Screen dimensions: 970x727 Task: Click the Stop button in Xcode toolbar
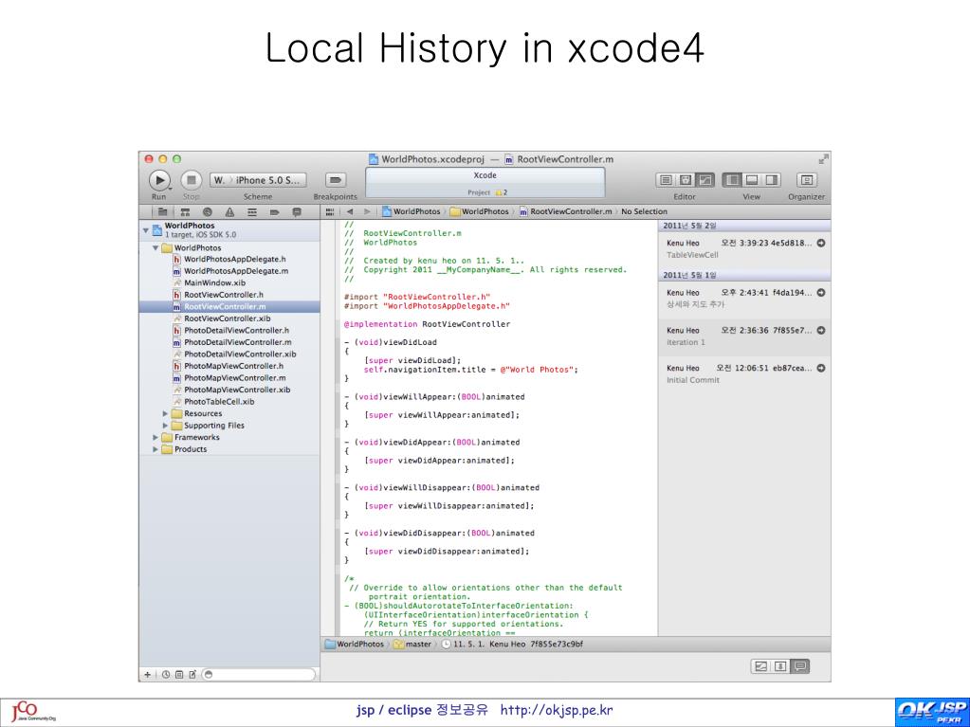(x=192, y=180)
